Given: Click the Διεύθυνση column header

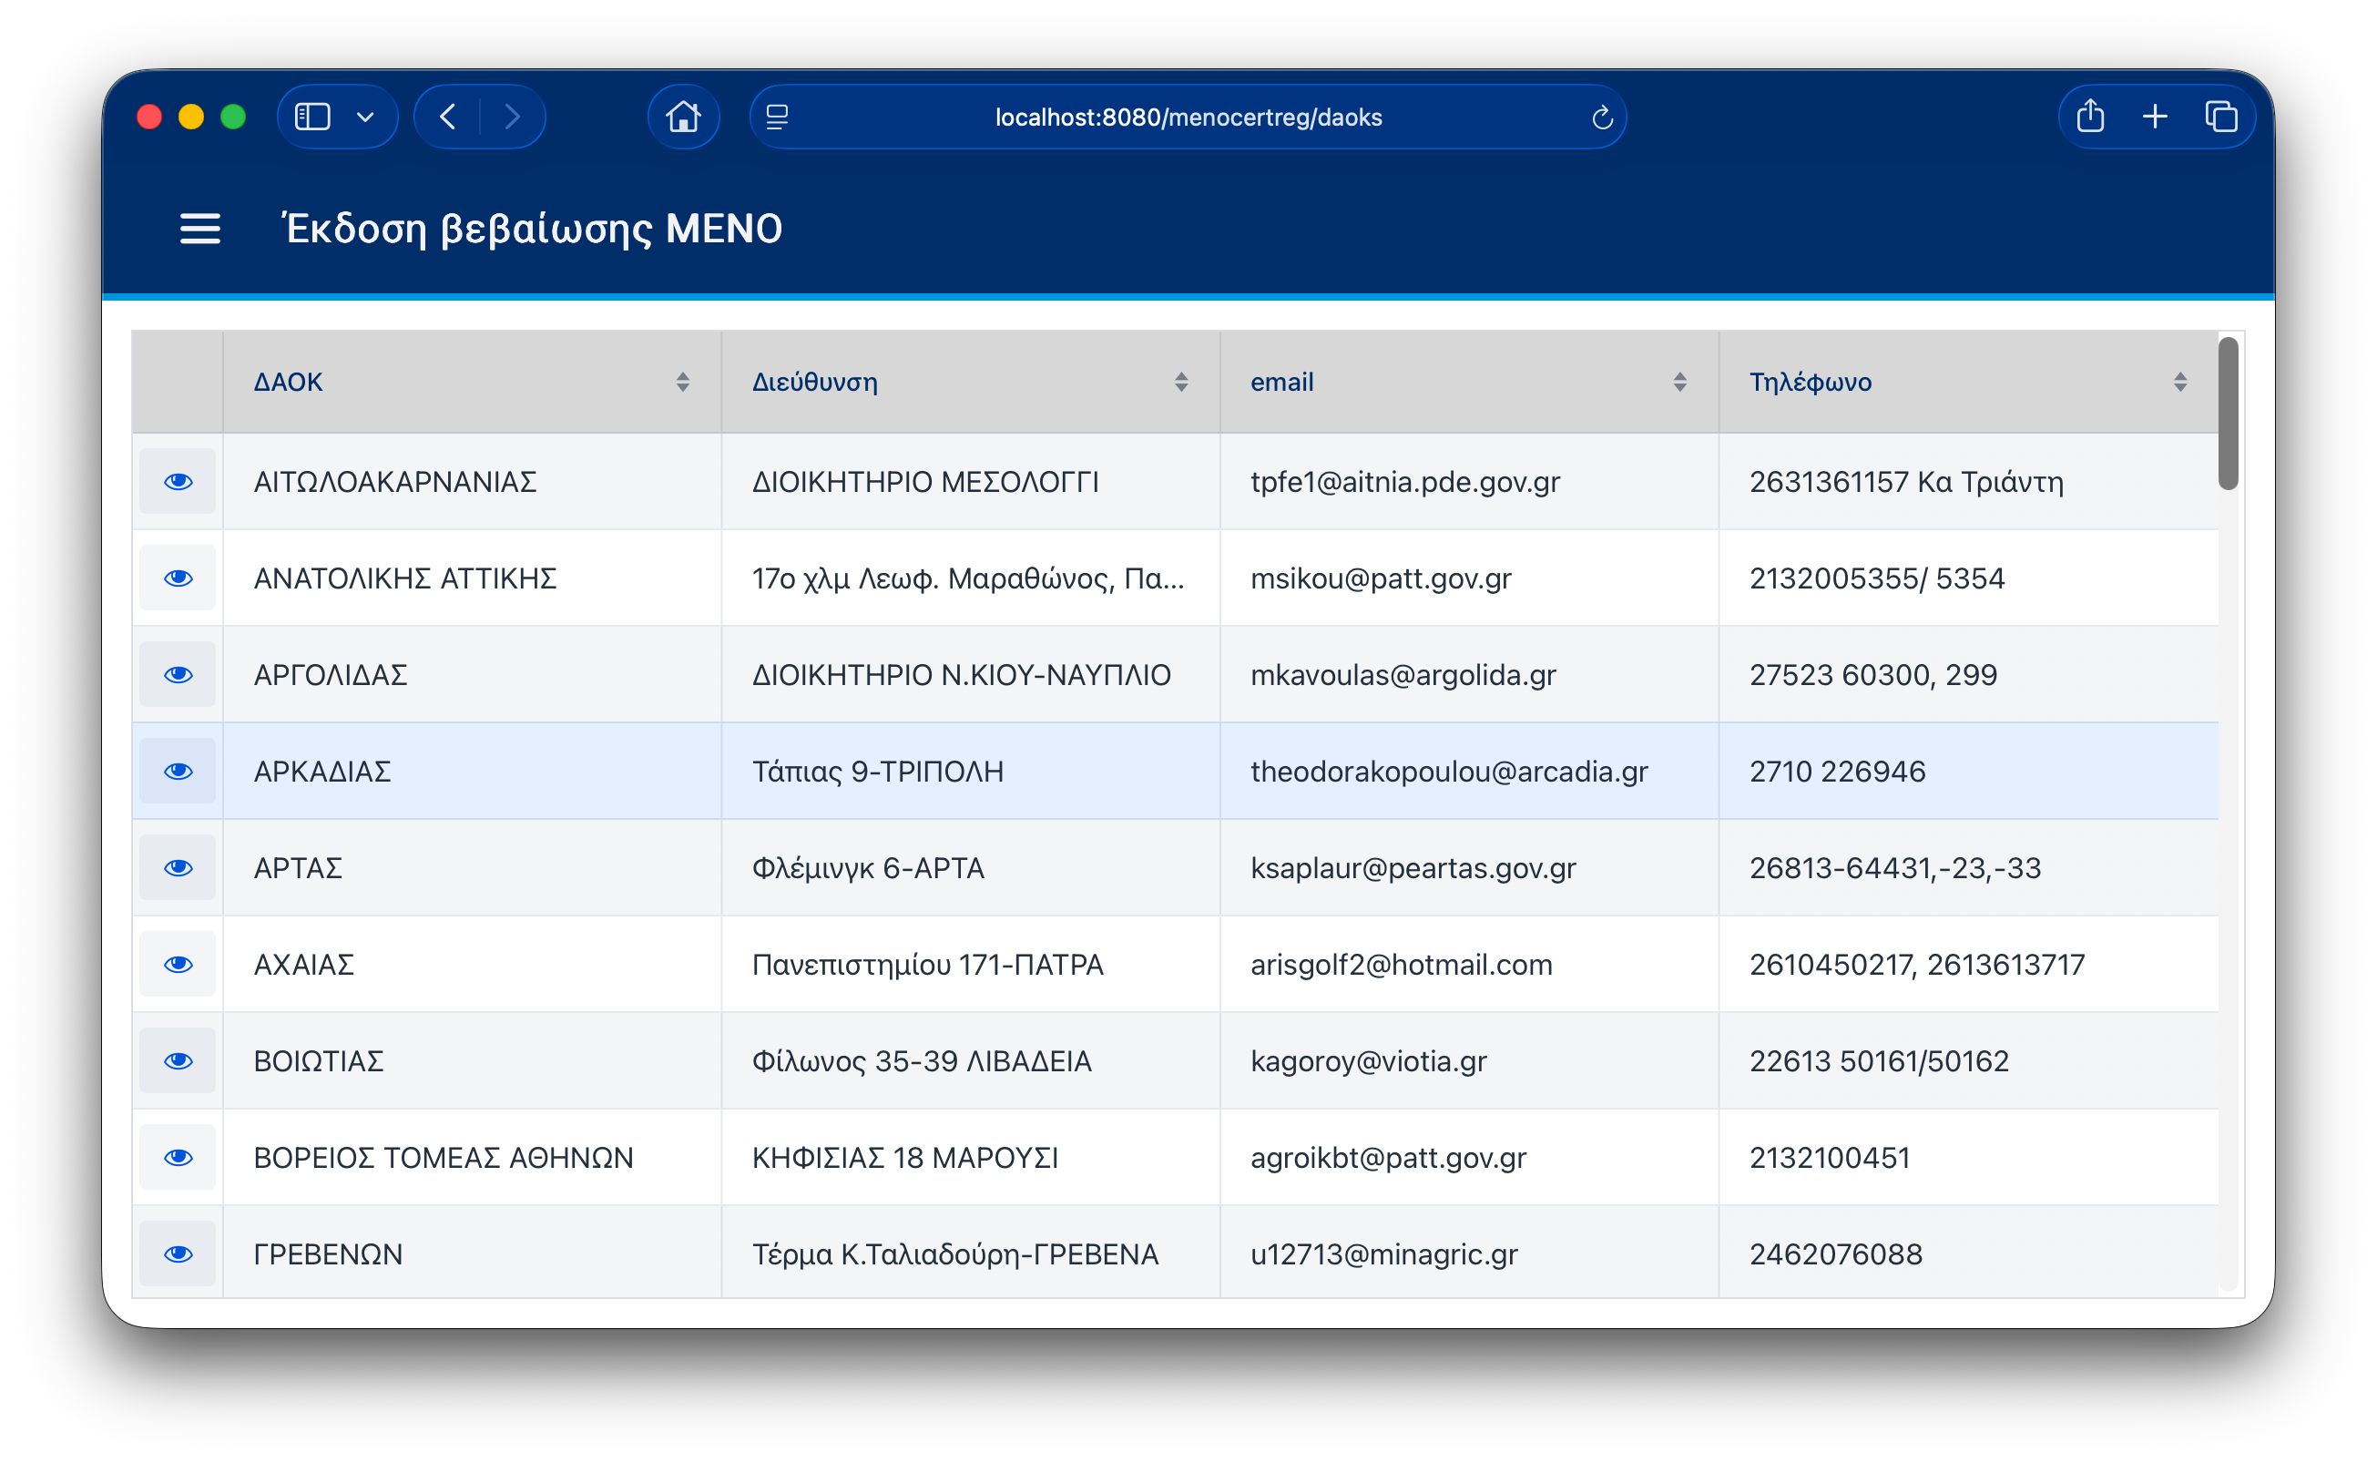Looking at the screenshot, I should (x=815, y=383).
